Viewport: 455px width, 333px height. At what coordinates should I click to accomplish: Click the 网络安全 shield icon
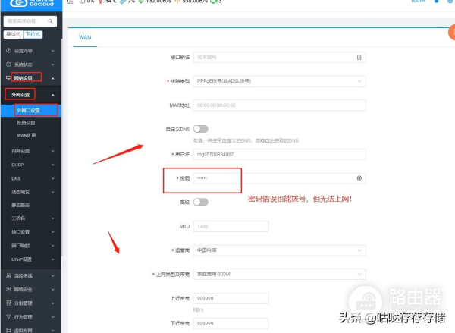point(8,289)
